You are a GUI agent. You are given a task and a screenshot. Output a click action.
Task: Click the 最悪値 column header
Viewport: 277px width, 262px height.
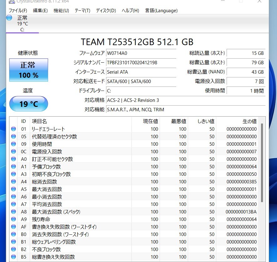click(x=174, y=121)
